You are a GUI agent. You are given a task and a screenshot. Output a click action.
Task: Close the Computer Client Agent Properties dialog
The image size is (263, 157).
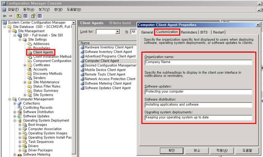257,25
